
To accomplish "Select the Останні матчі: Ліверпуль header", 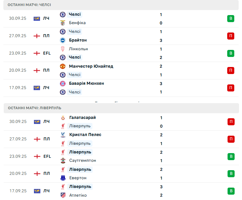I will 32,108.
